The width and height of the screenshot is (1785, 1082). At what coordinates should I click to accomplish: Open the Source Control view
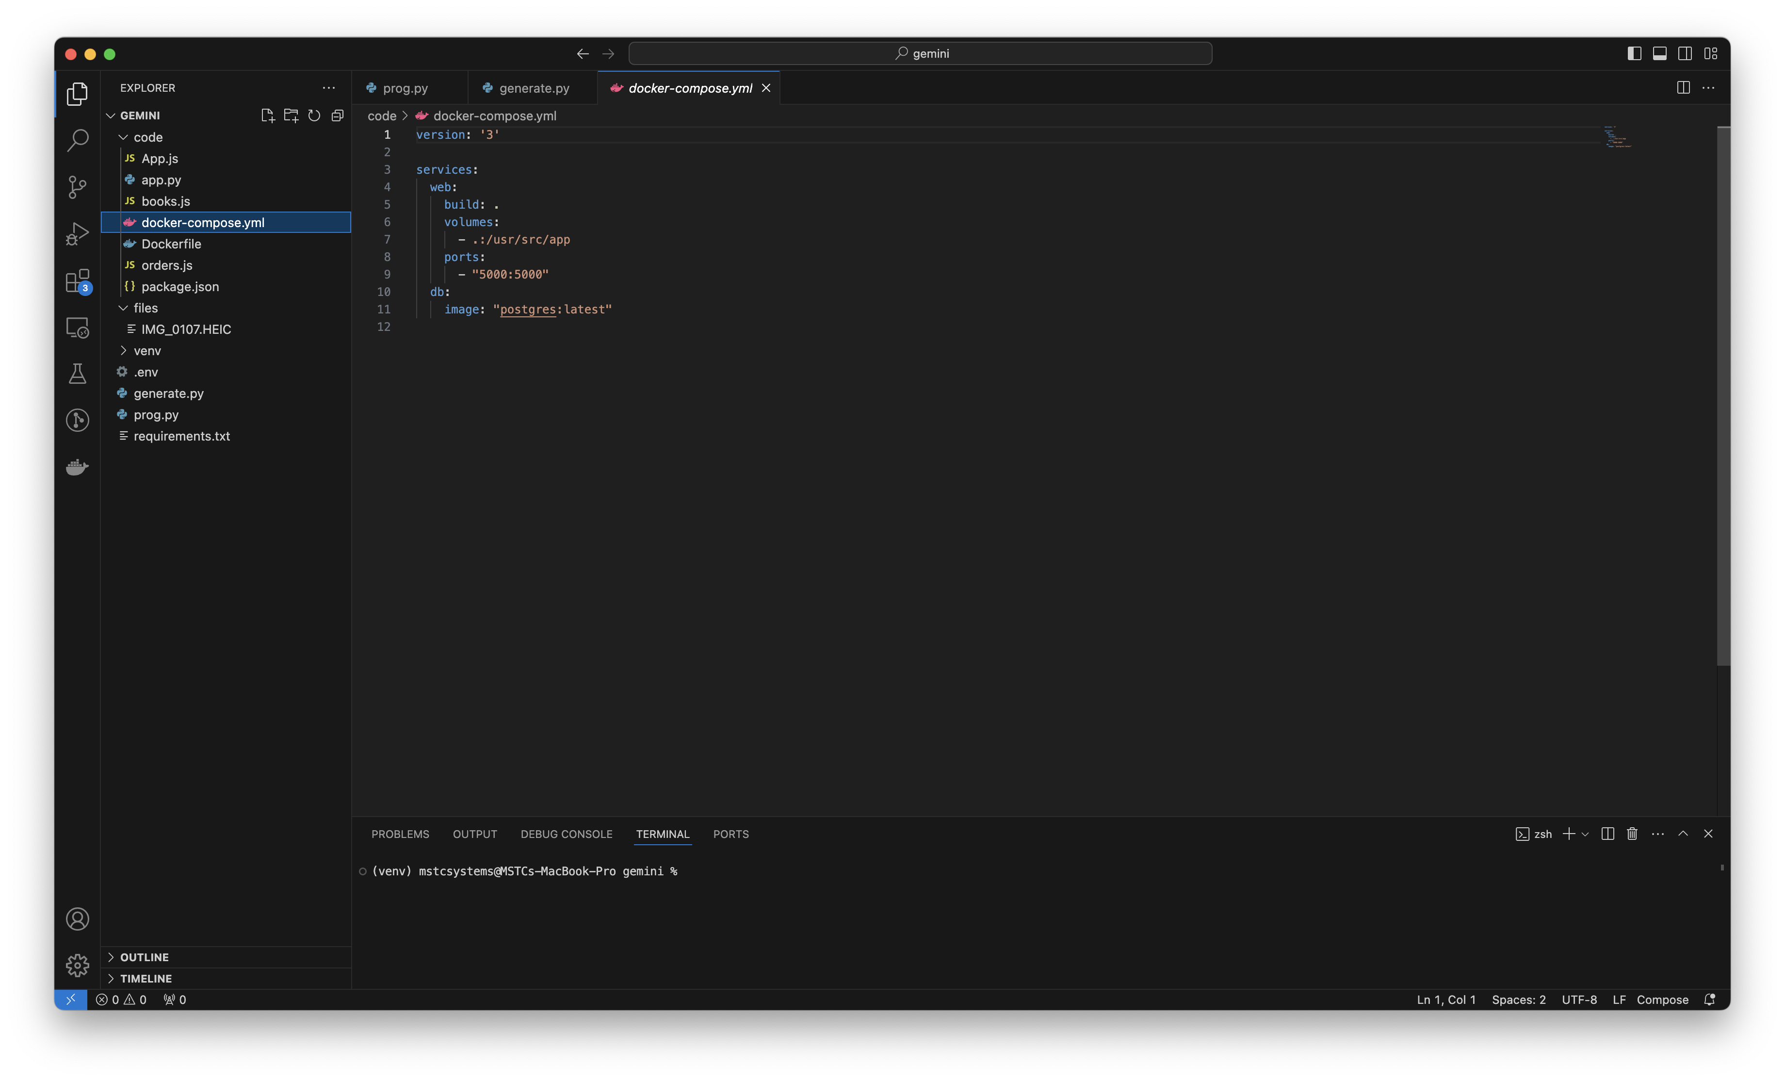click(x=78, y=187)
